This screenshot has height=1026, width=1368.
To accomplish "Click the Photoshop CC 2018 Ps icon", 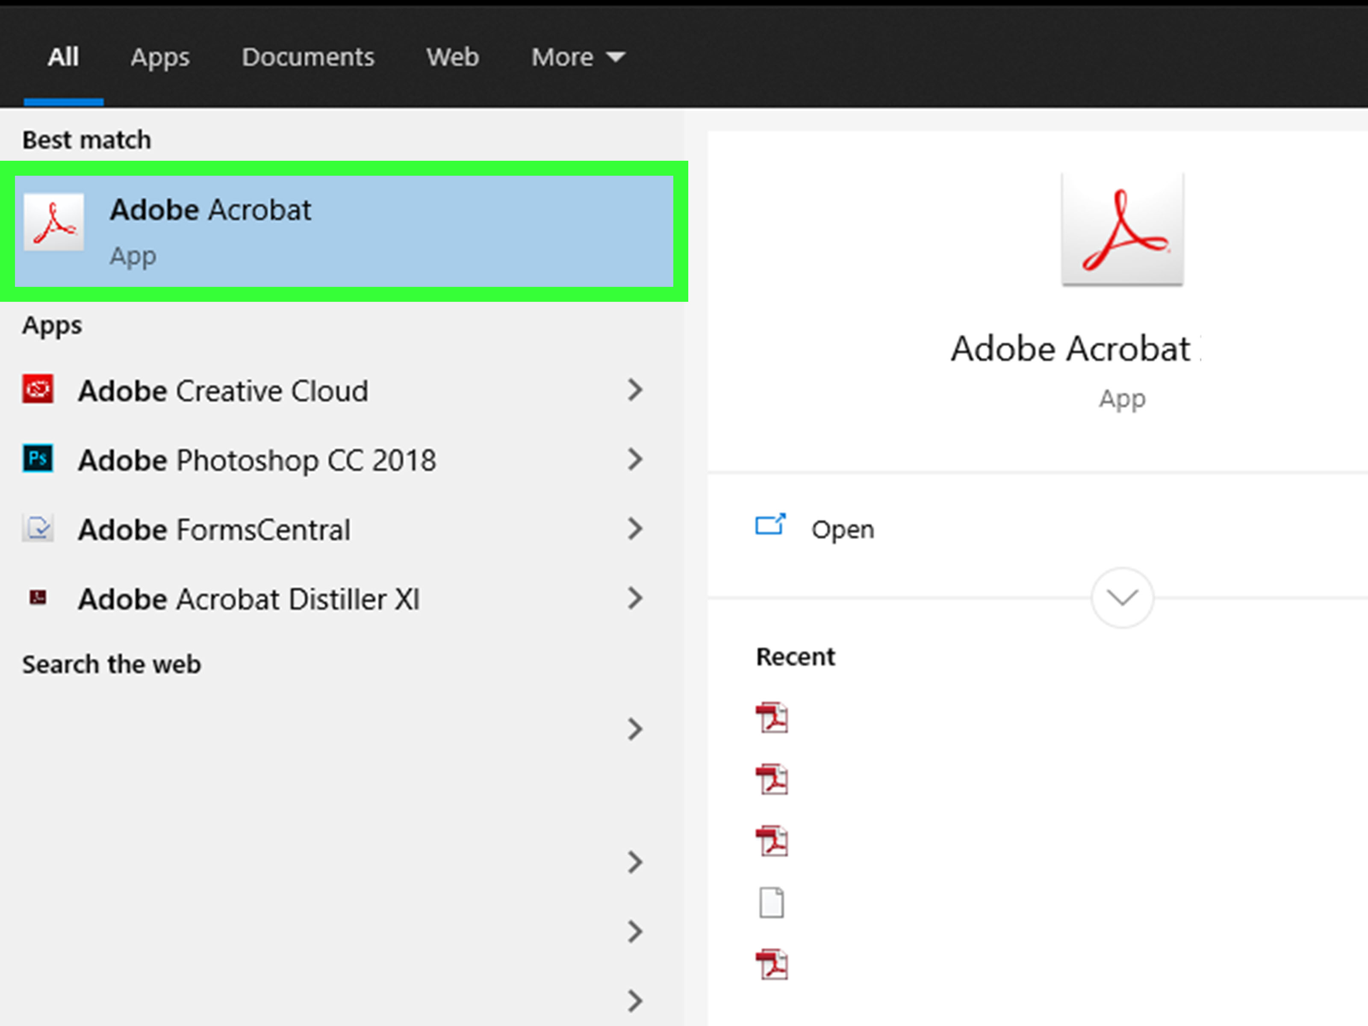I will coord(38,459).
